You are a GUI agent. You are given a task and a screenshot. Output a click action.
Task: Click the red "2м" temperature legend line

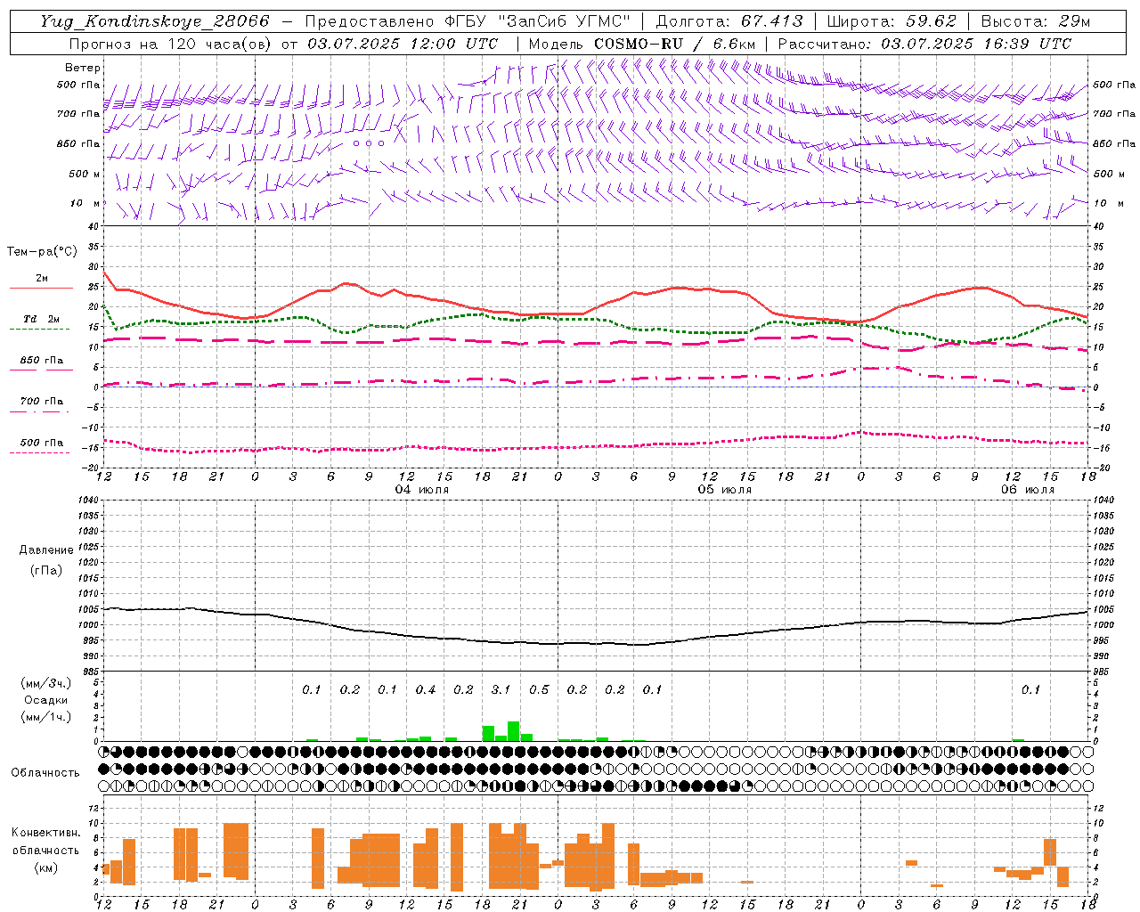point(41,288)
